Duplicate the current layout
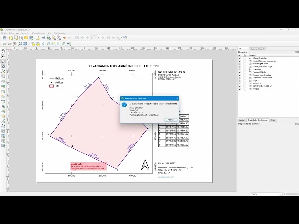This screenshot has width=299, height=224. pos(16,38)
